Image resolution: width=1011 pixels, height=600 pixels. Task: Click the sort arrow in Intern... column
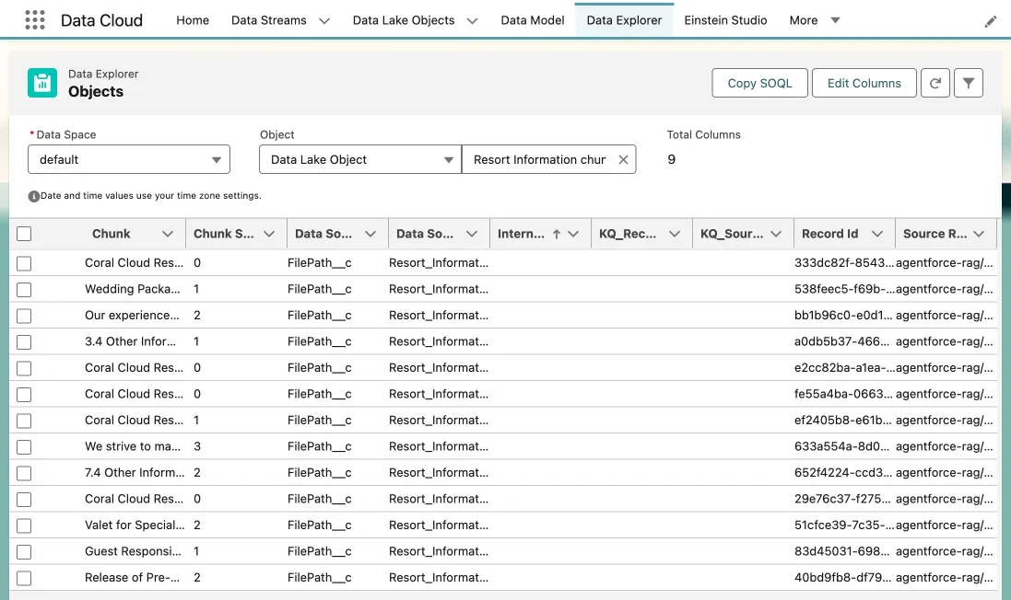(x=557, y=234)
